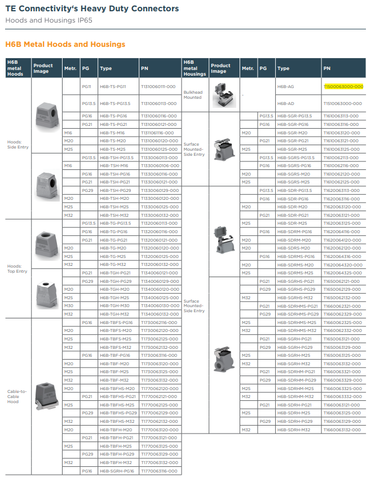Click part number T1310060116-000
371x481 pixels.
158,116
